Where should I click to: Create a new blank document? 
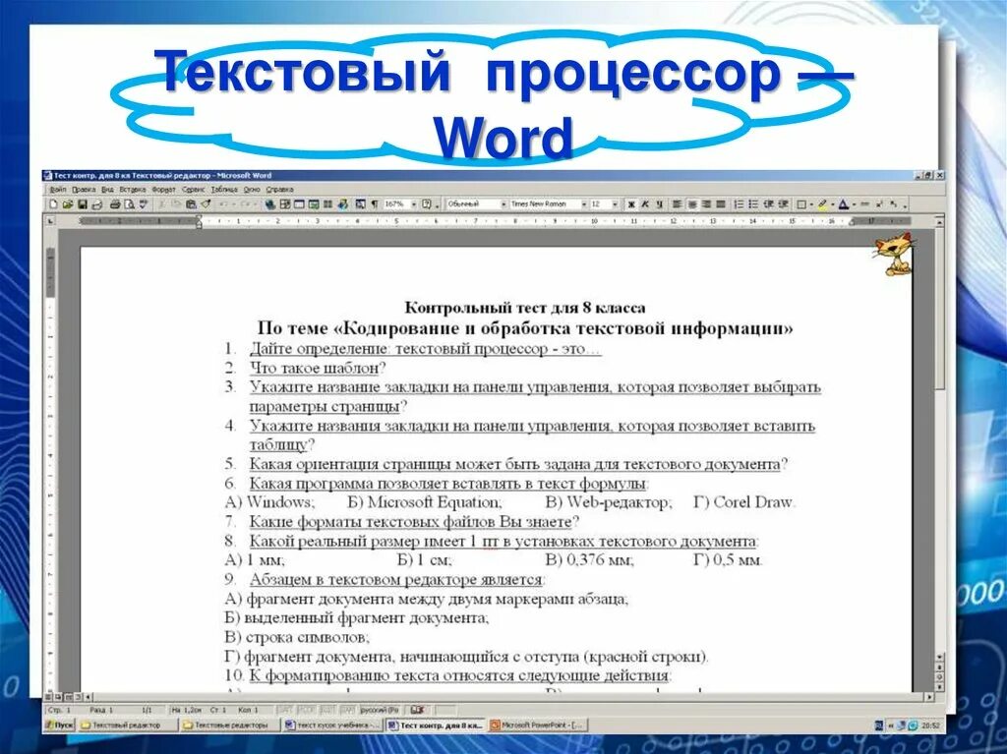[x=54, y=204]
